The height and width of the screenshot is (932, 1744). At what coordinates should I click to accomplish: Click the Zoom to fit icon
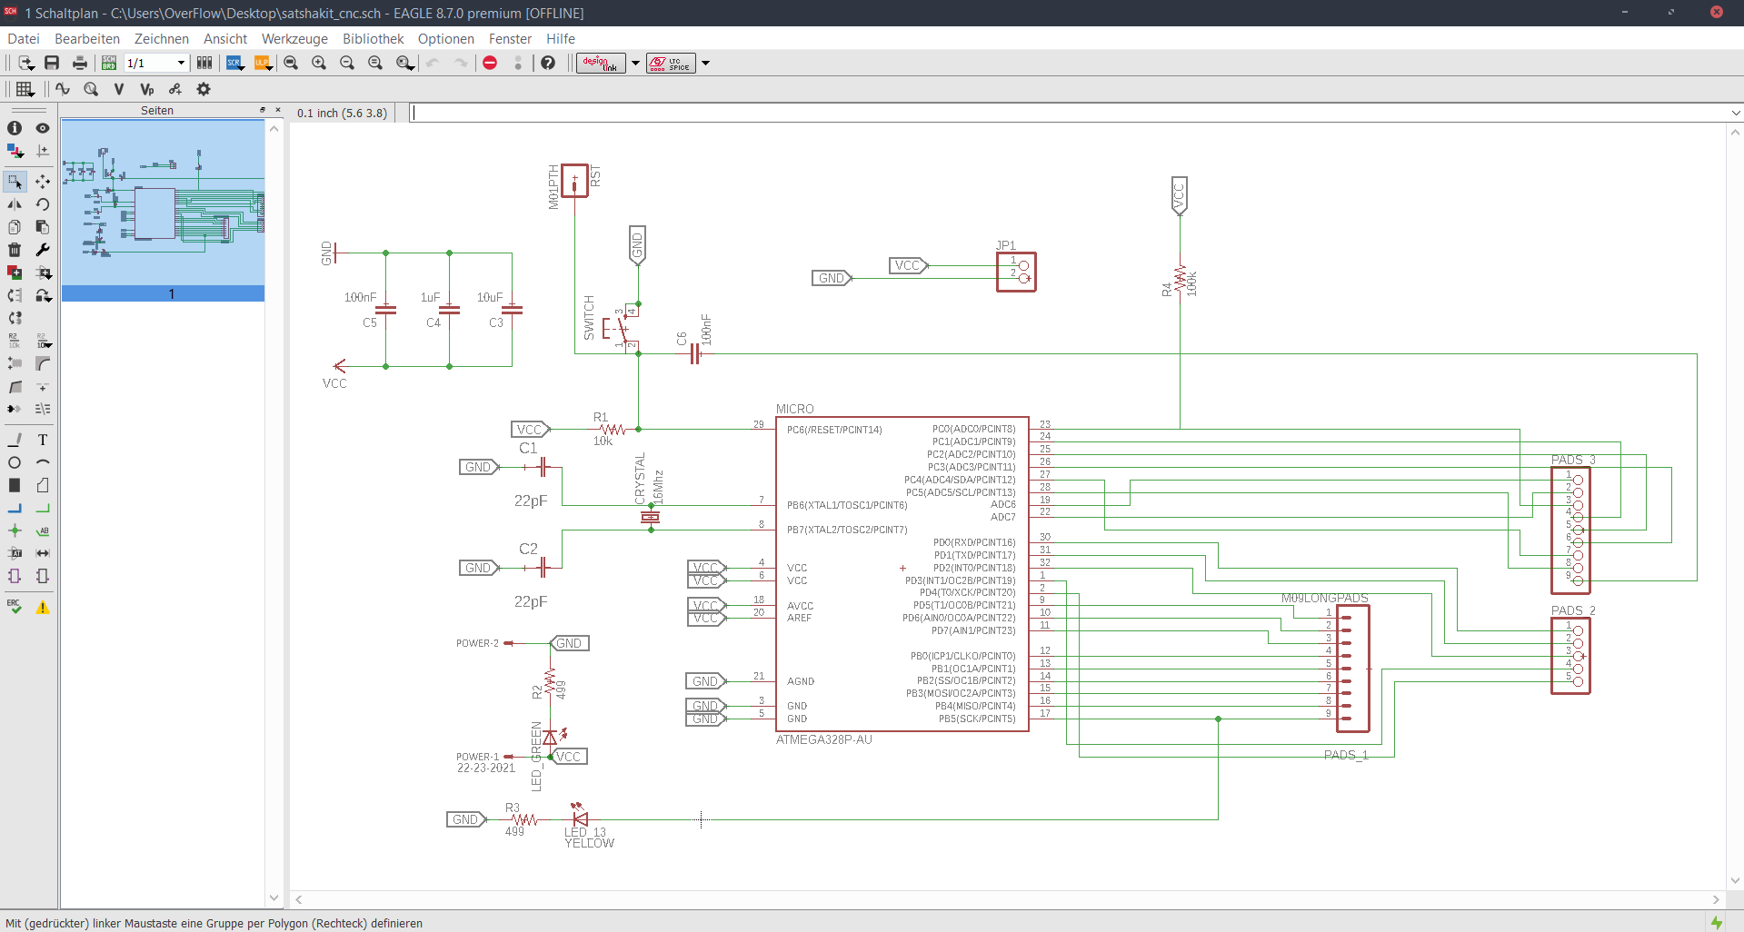click(291, 63)
